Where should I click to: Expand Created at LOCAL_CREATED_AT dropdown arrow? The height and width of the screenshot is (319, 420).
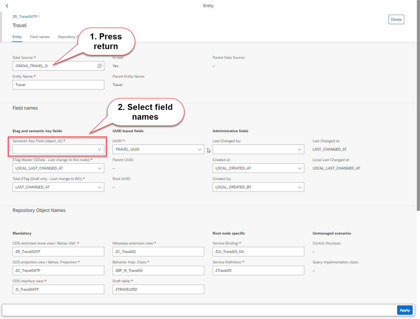(300, 168)
